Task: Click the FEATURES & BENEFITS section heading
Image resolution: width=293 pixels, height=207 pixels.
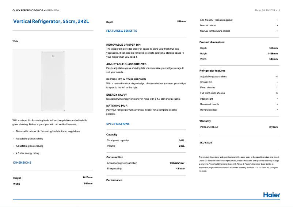Action: (x=122, y=31)
